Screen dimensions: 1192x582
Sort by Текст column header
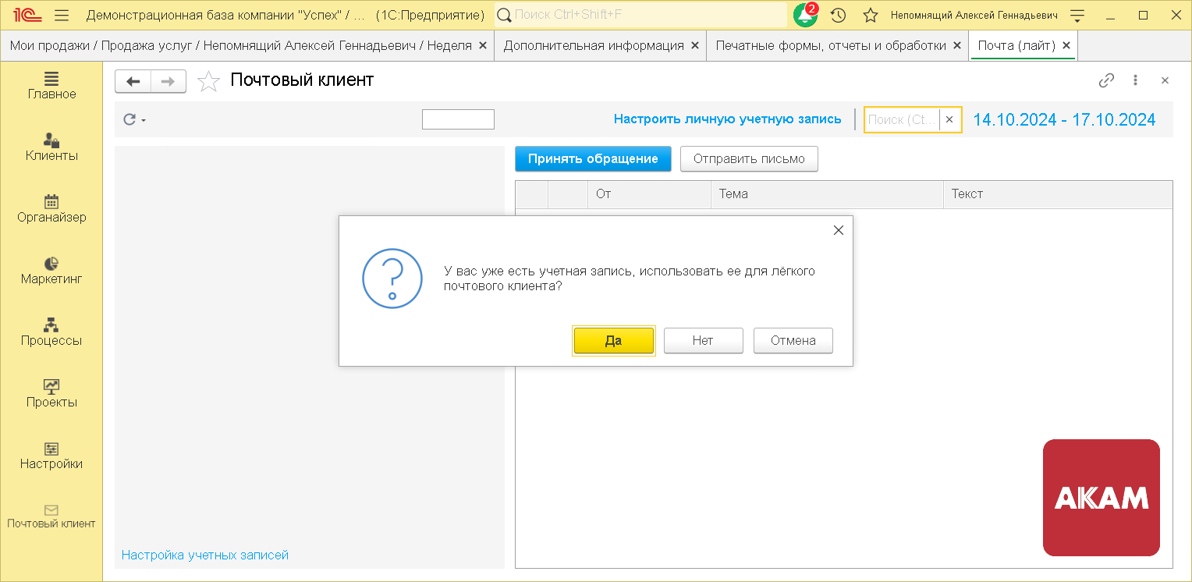click(1058, 194)
